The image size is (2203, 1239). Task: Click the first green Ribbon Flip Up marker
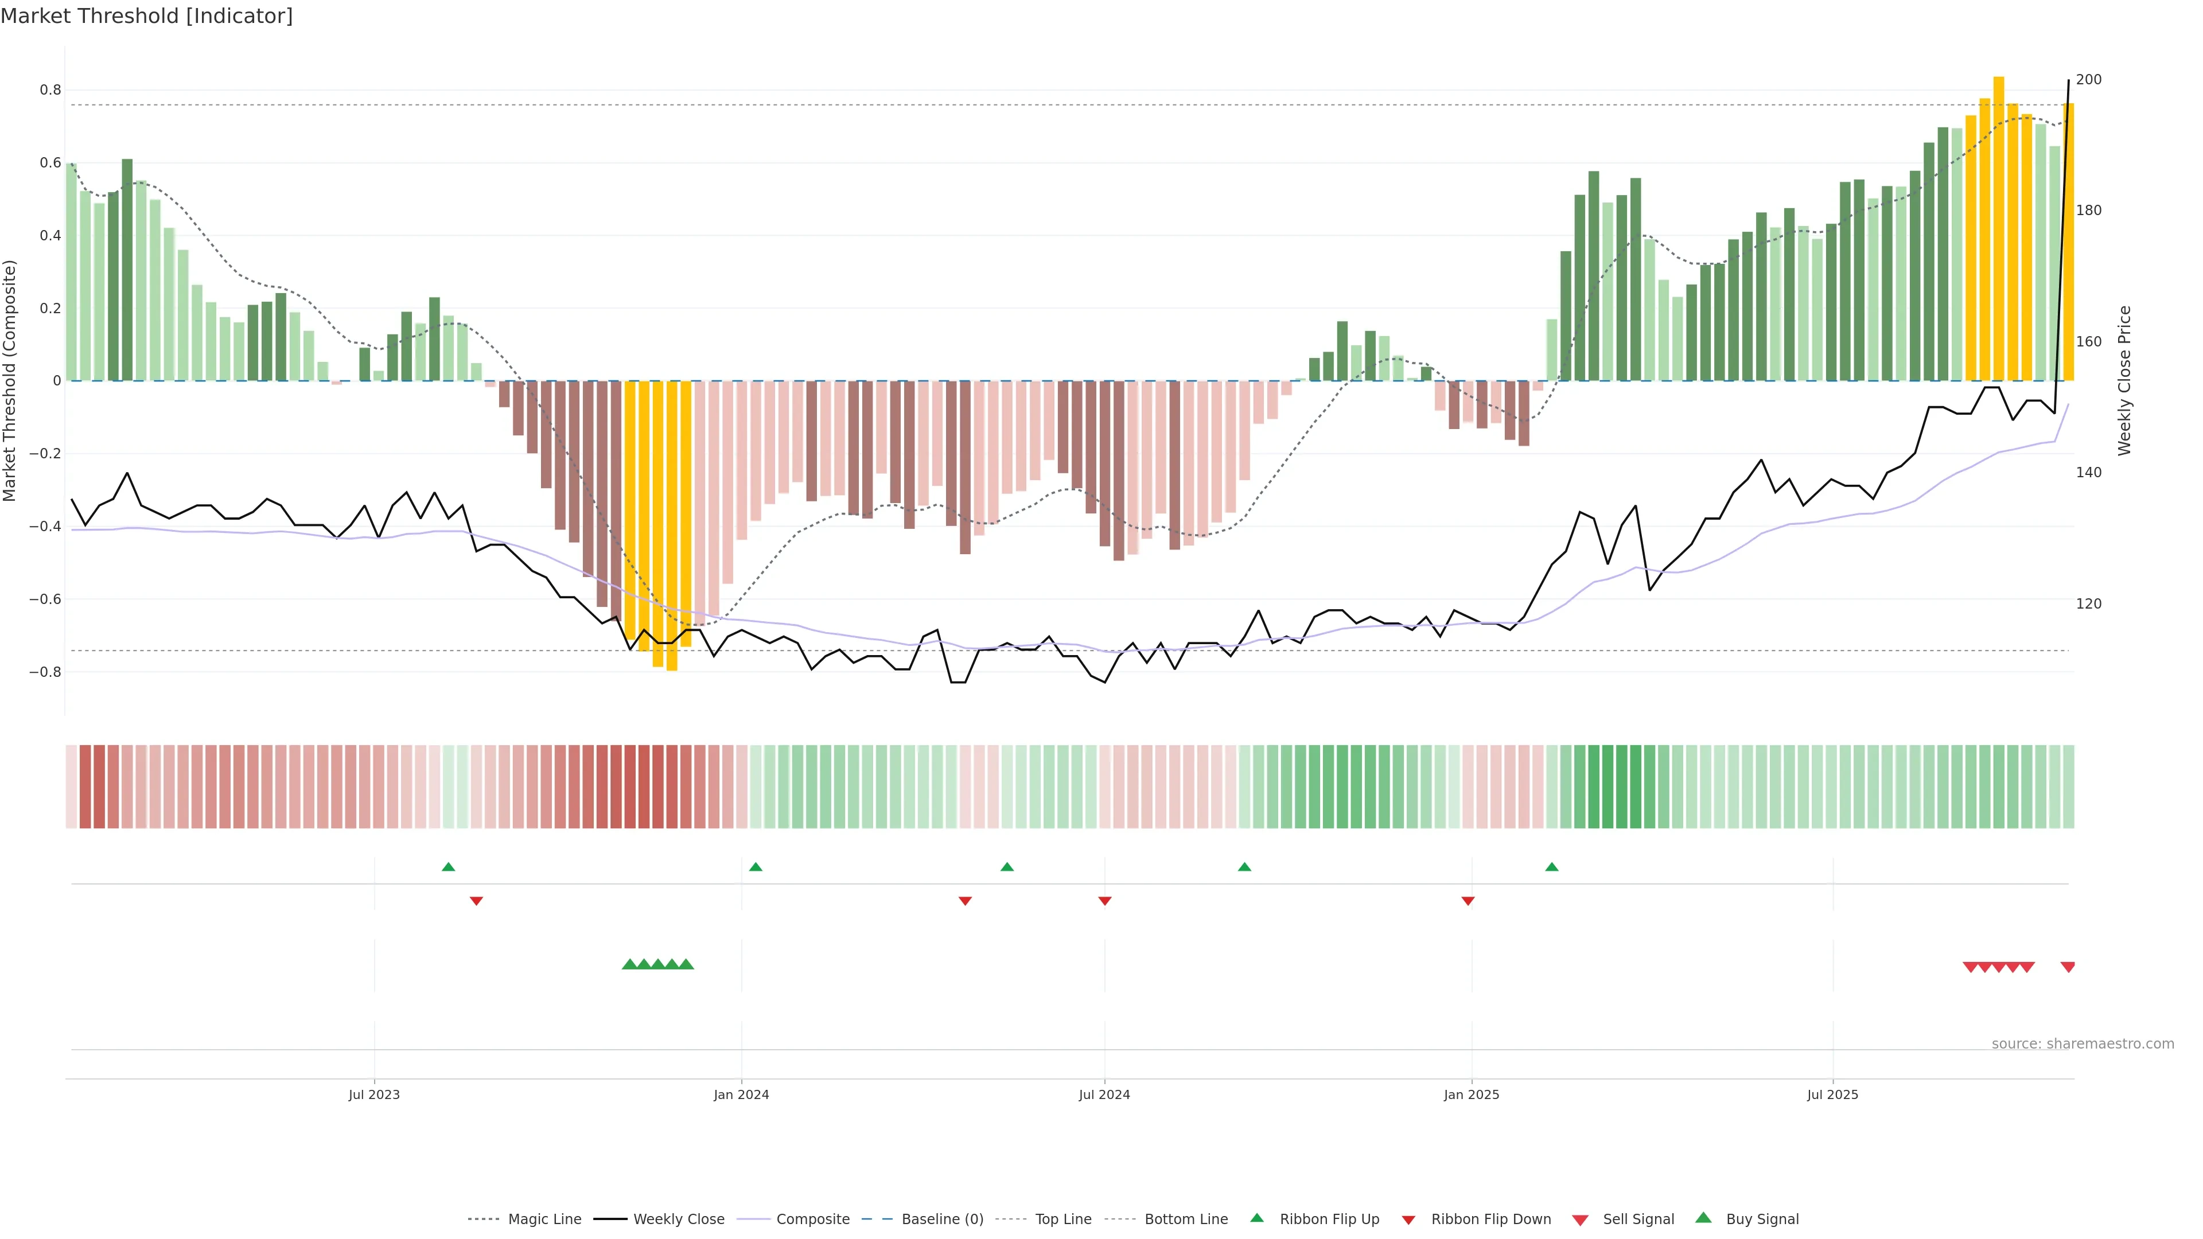pos(448,867)
